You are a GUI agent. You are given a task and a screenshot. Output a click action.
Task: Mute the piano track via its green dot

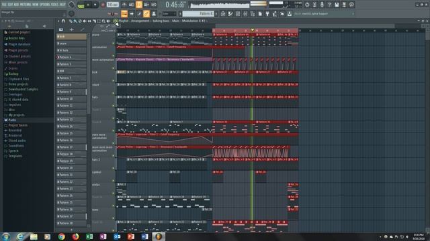click(x=113, y=43)
